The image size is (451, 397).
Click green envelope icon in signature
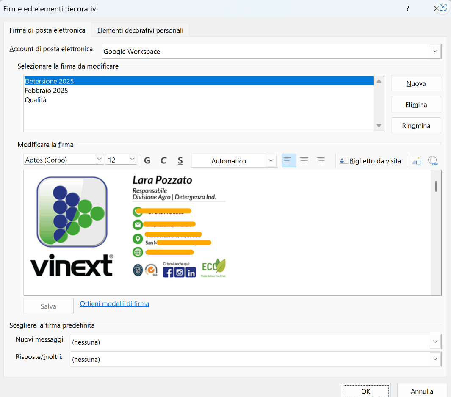coord(138,224)
